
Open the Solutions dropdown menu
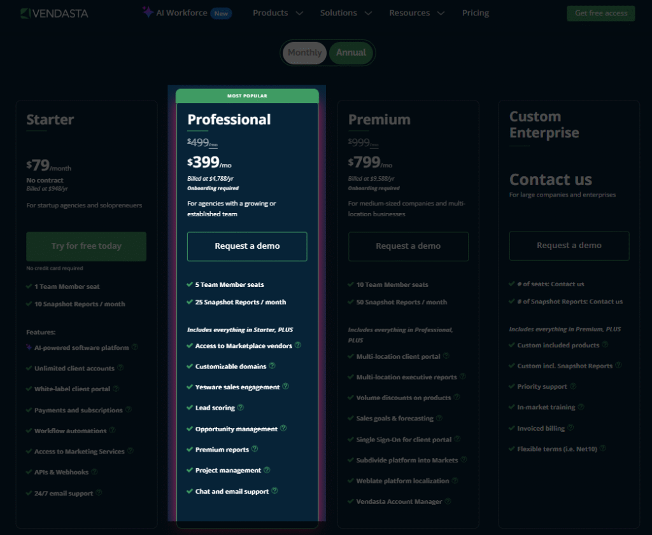[346, 13]
